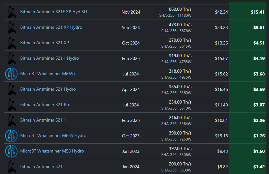Image resolution: width=269 pixels, height=174 pixels.
Task: Click the Whatsminer M63S Hydro MicroBT logo
Action: click(11, 136)
